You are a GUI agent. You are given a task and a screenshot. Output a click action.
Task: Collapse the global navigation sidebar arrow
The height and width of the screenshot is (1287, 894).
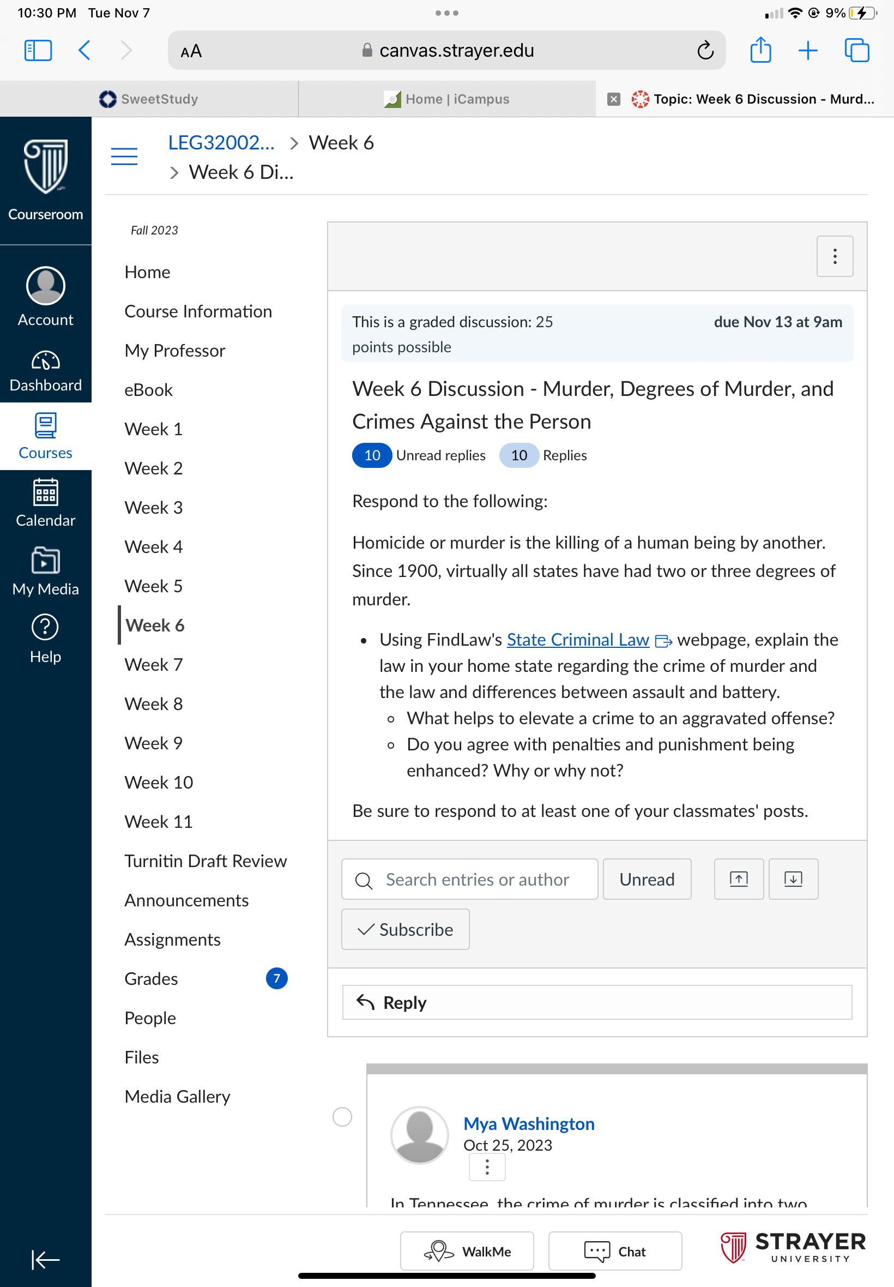[45, 1260]
